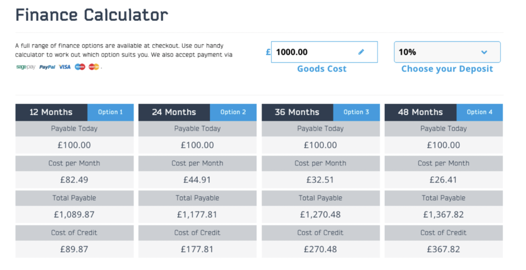
Task: Expand the deposit dropdown chevron
Action: pyautogui.click(x=484, y=52)
